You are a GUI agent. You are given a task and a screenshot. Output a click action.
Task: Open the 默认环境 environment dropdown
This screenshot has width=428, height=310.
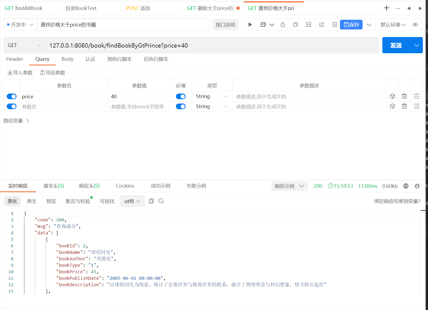(393, 25)
